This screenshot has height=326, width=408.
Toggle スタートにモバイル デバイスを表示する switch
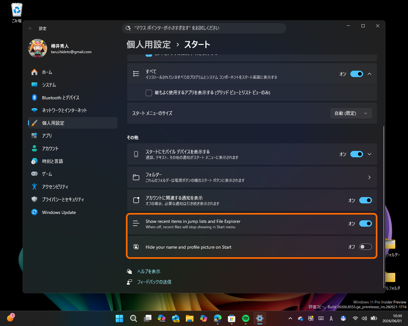click(x=357, y=154)
